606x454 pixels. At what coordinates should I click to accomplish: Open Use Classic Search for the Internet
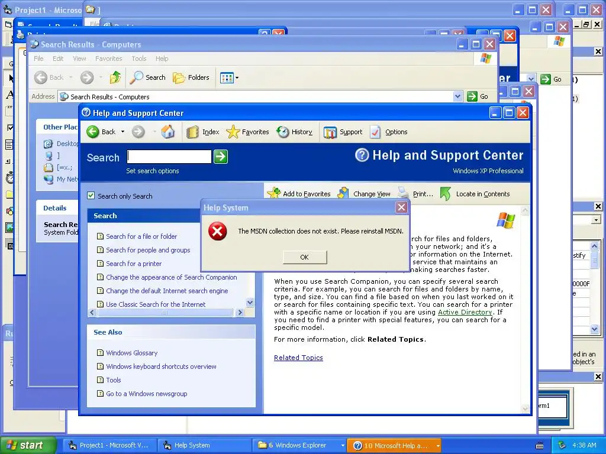156,304
